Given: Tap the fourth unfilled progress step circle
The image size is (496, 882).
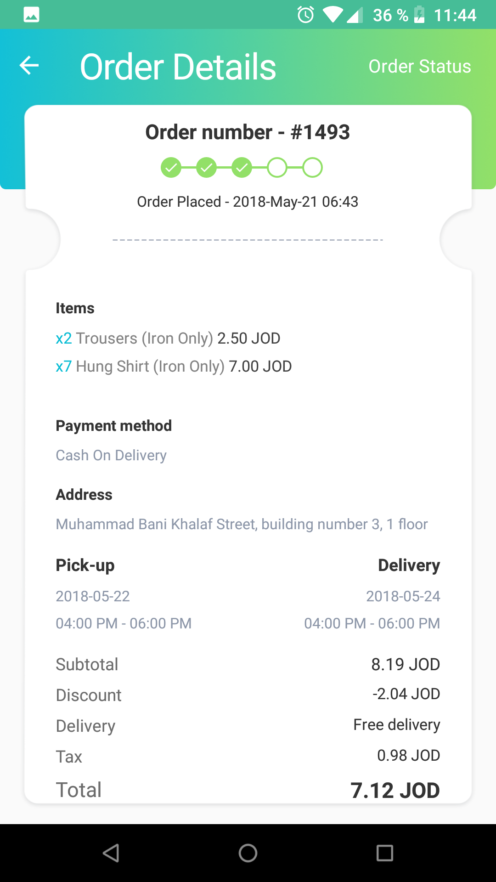Looking at the screenshot, I should pyautogui.click(x=277, y=168).
